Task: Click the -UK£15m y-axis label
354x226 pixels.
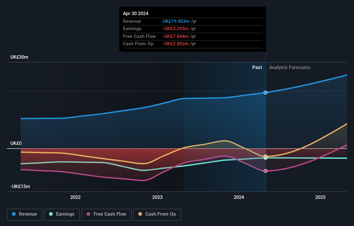Action: 20,186
